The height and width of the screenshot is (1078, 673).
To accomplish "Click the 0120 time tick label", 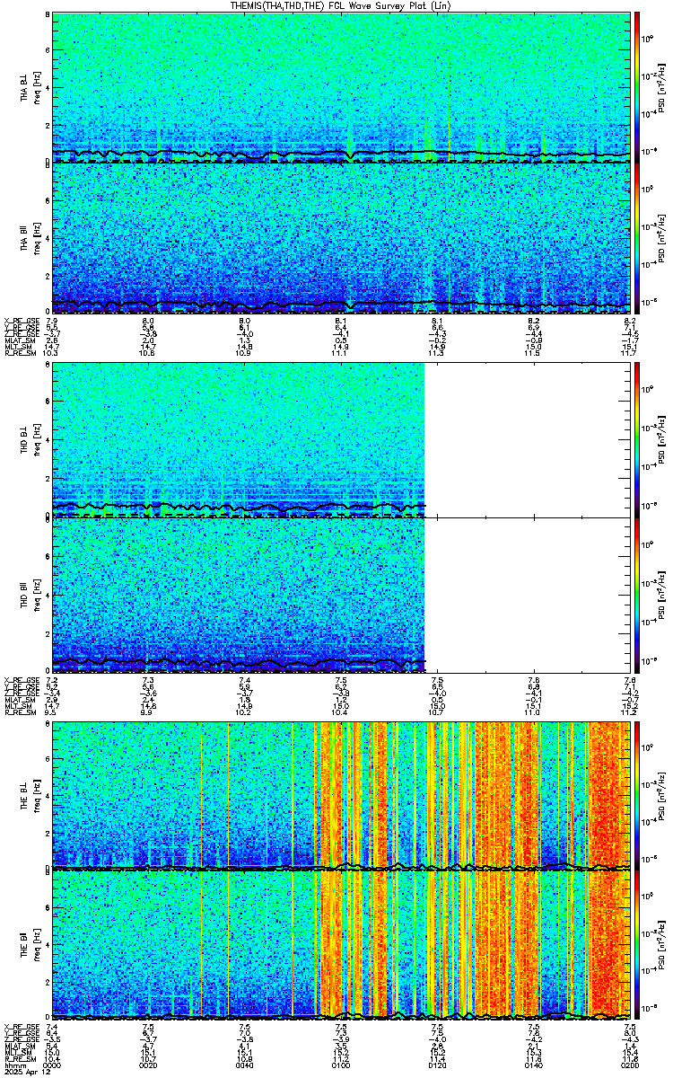I will coord(438,1067).
